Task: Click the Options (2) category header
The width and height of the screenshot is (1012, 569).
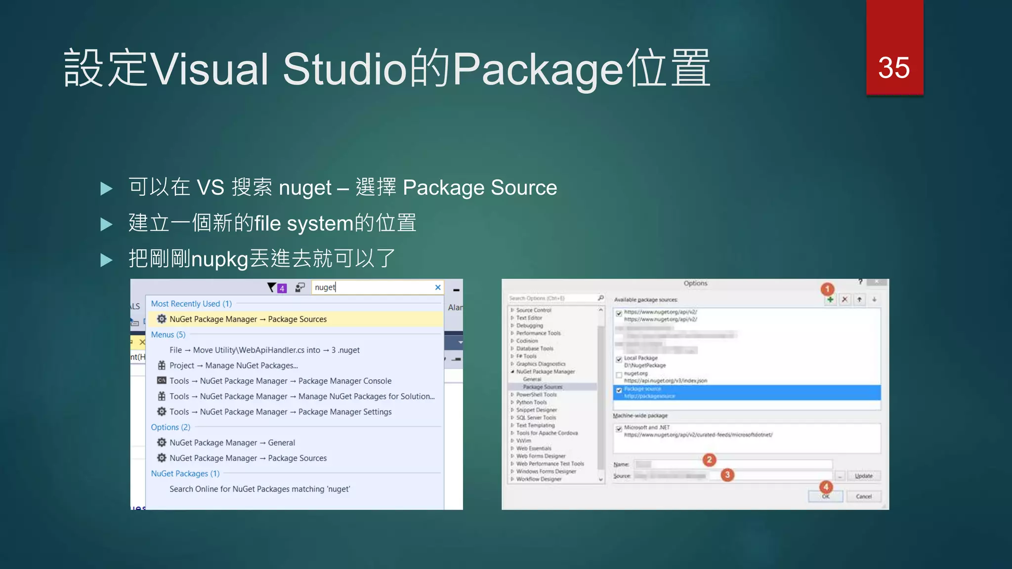Action: coord(170,427)
